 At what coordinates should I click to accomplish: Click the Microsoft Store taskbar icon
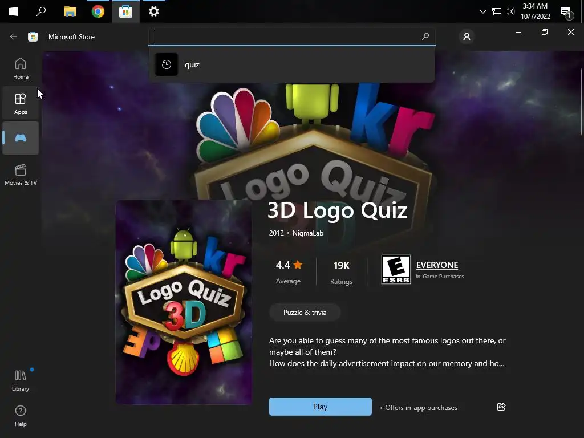click(126, 11)
